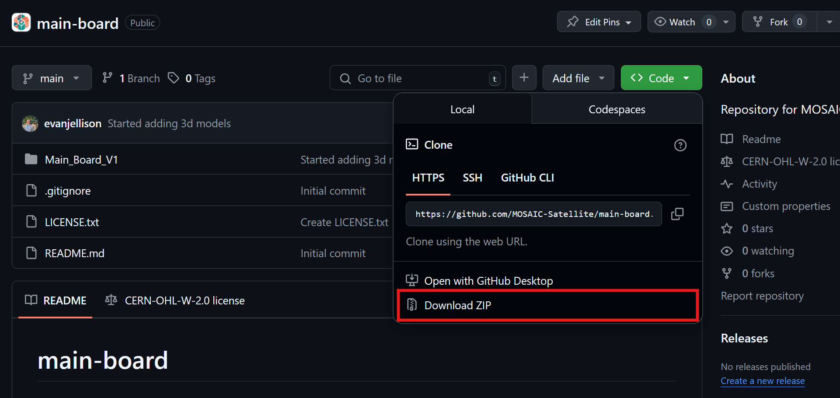Click the 0 stars link
The width and height of the screenshot is (840, 398).
(x=757, y=228)
